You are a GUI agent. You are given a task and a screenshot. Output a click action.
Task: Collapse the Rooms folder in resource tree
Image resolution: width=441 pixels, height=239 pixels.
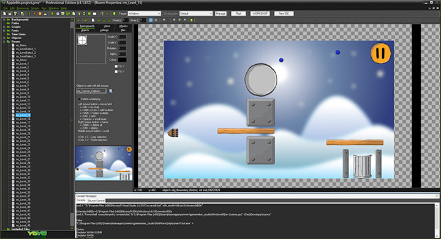coord(4,42)
